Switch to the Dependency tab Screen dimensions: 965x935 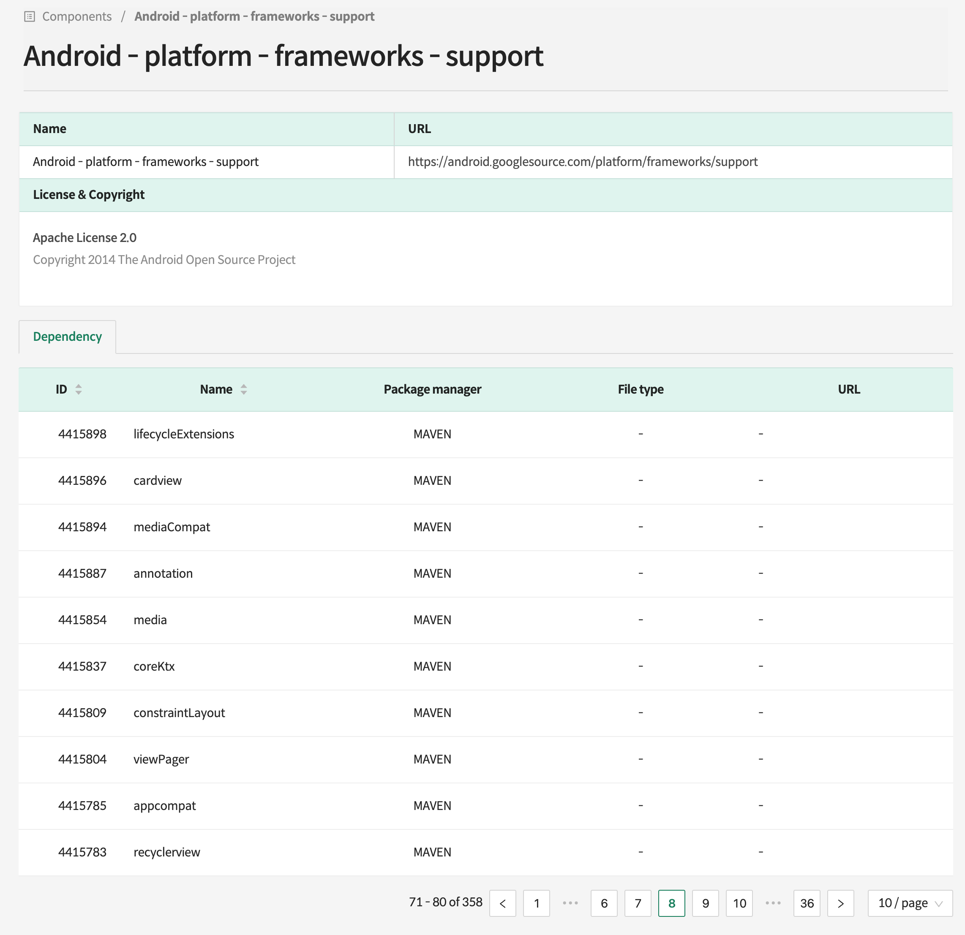[x=67, y=337]
